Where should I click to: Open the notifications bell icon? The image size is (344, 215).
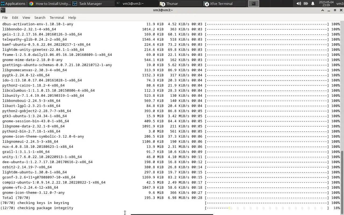coord(313,3)
